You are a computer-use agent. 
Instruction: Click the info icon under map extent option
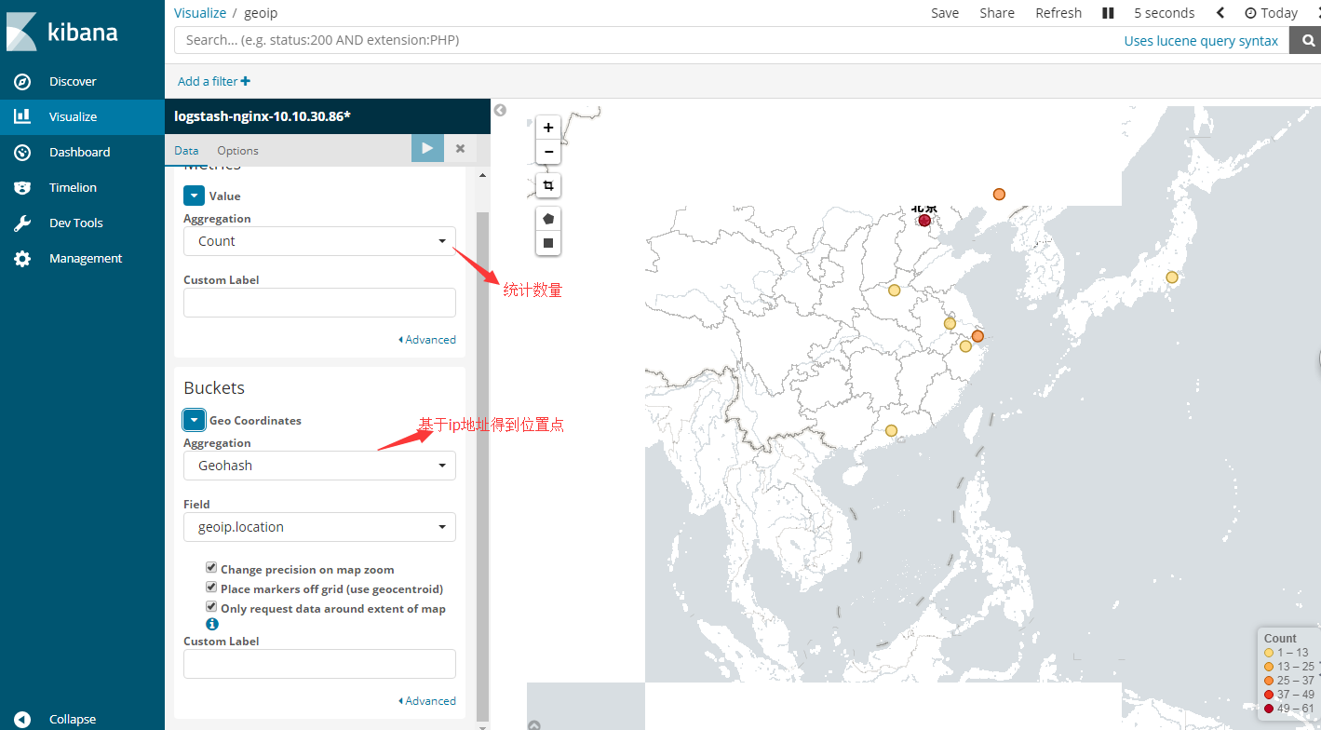(x=212, y=624)
